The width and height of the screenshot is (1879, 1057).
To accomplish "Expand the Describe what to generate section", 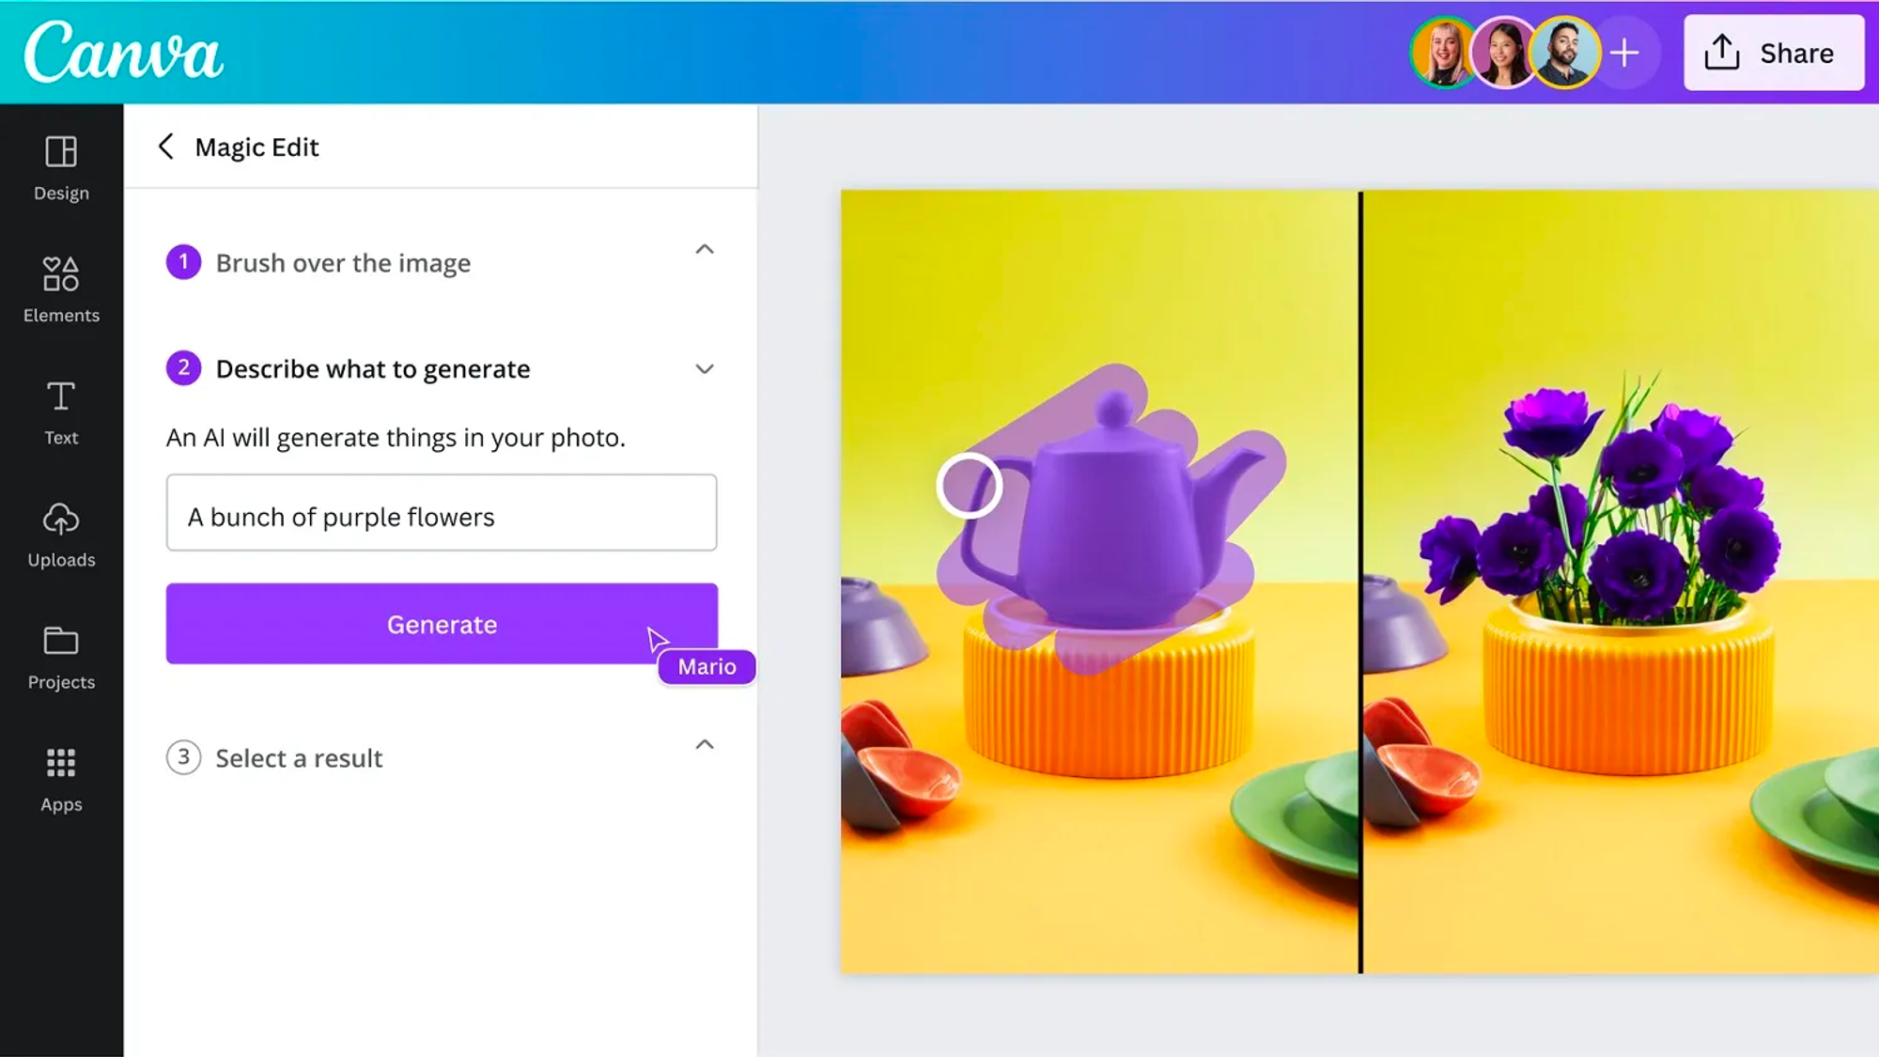I will point(704,367).
